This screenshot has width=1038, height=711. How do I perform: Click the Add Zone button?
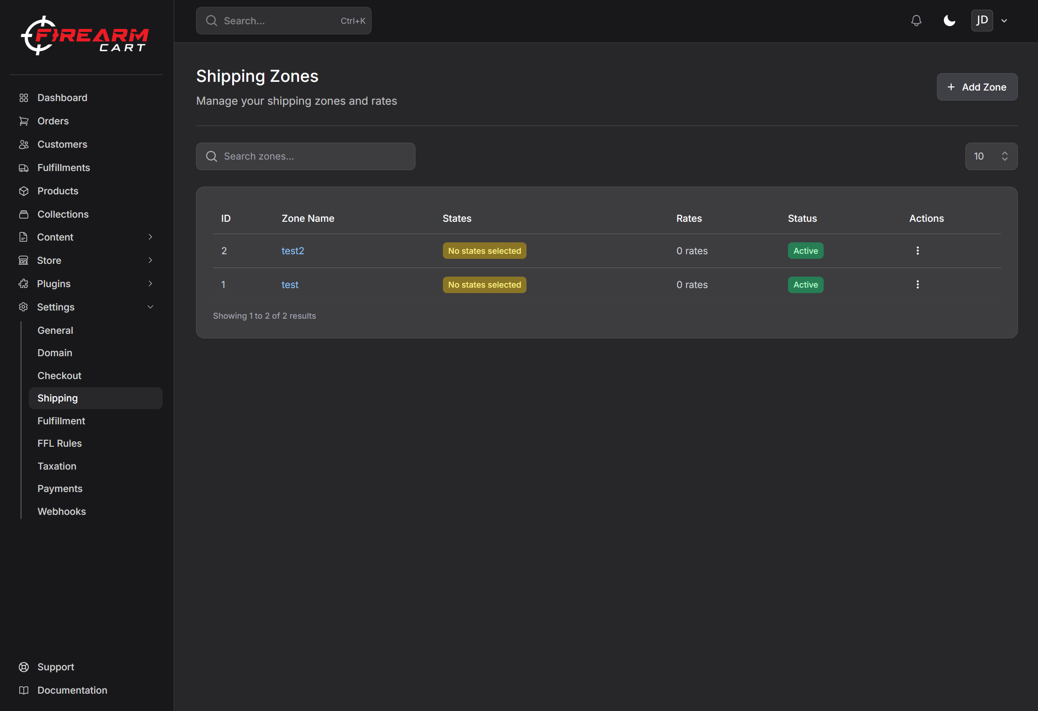pos(977,87)
